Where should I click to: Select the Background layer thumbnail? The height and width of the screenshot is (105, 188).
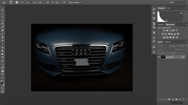(163, 57)
